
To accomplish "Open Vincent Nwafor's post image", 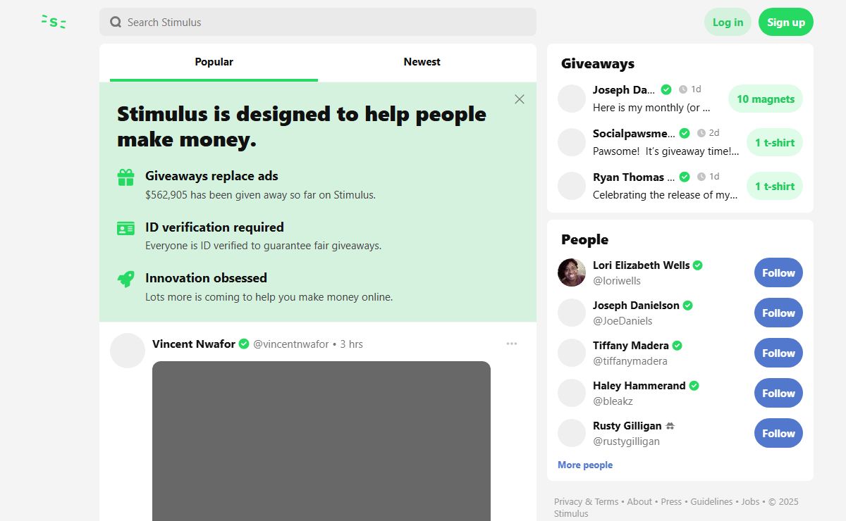I will pyautogui.click(x=321, y=441).
